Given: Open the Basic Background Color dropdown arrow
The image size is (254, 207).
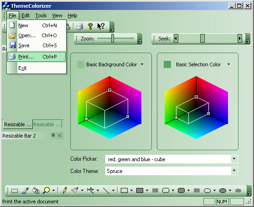Looking at the screenshot, I should click(142, 64).
